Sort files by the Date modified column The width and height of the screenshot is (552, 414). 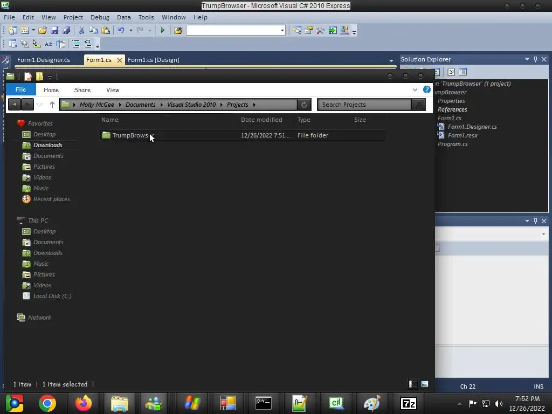(x=261, y=120)
